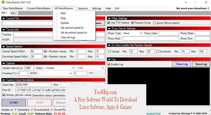Click the Proxy Host field
This screenshot has height=115, width=211.
click(151, 39)
